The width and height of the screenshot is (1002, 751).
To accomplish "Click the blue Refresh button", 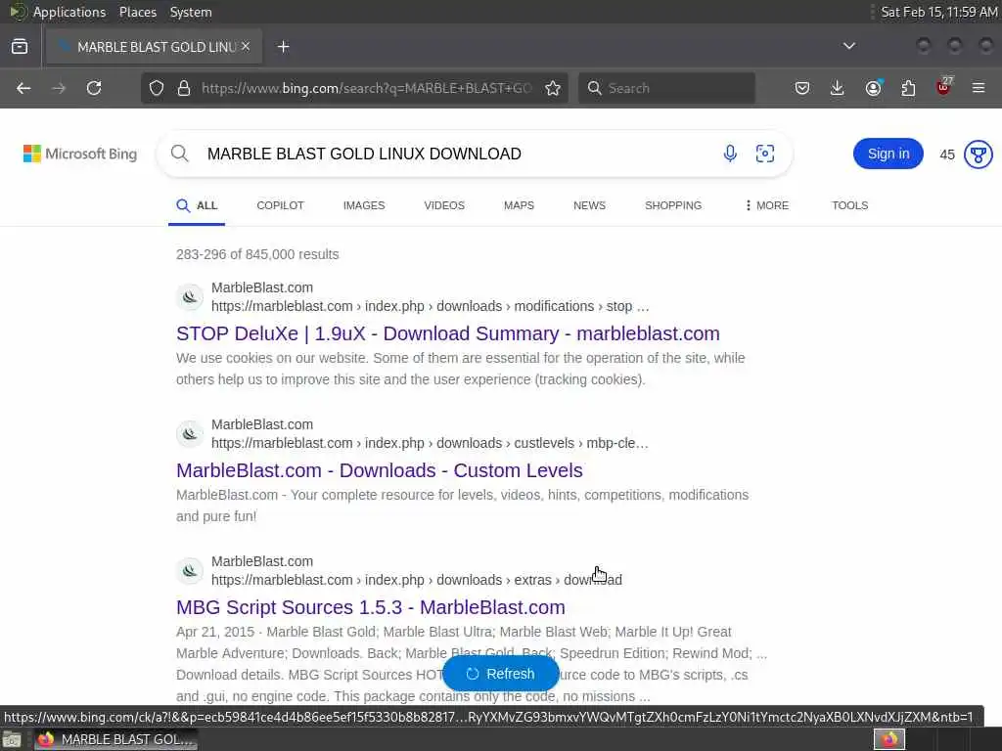I will point(500,674).
